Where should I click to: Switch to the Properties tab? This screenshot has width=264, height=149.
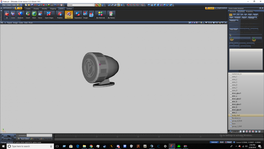pos(249,11)
